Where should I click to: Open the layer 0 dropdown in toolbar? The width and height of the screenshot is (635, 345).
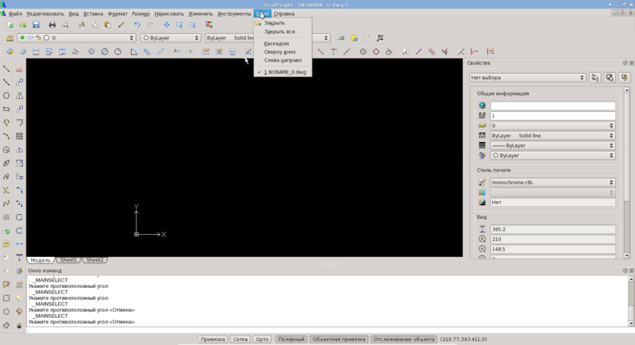(x=75, y=37)
